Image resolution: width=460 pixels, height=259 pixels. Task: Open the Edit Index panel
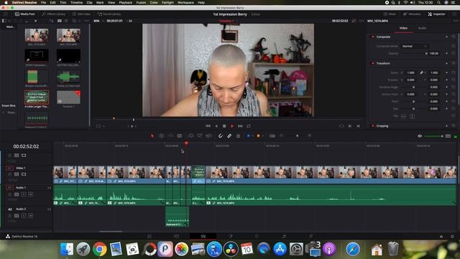point(81,14)
